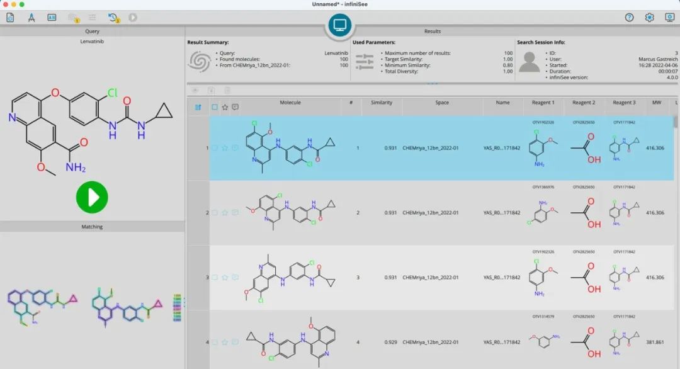Screen dimensions: 680x369
Task: Tick checkbox for result row 3
Action: [214, 277]
